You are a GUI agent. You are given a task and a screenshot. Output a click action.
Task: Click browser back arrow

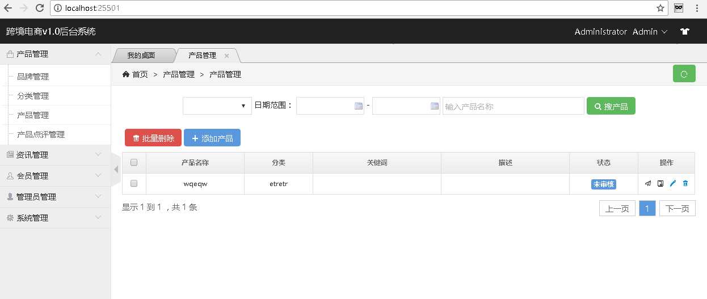click(9, 8)
